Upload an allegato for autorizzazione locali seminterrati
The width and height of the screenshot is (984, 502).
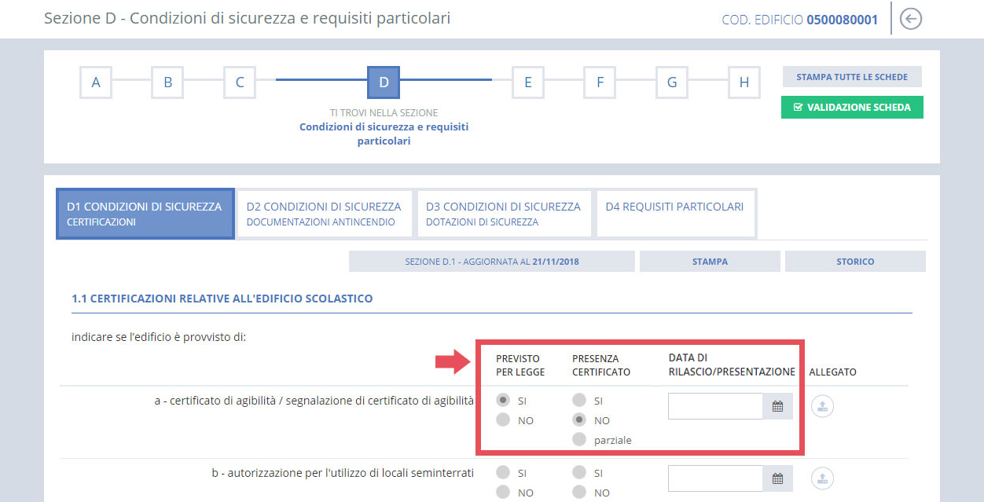tap(822, 478)
